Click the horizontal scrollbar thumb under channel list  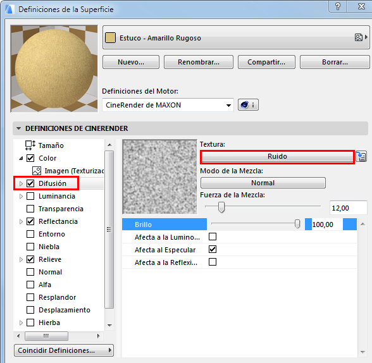(46, 336)
